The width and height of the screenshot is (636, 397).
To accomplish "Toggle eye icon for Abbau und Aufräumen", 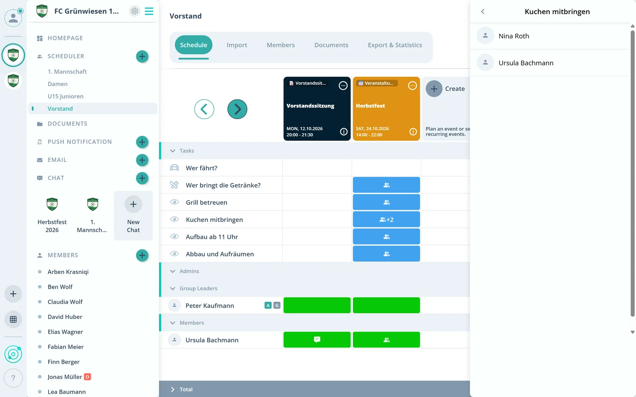I will coord(174,254).
